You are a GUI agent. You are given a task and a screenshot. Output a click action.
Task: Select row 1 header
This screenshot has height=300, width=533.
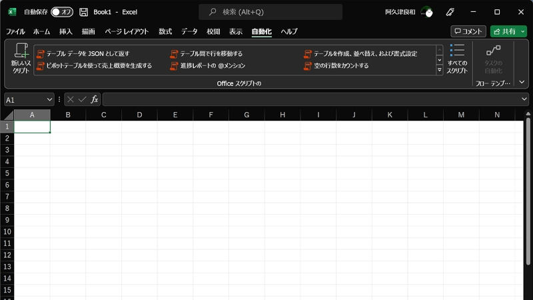pos(7,127)
